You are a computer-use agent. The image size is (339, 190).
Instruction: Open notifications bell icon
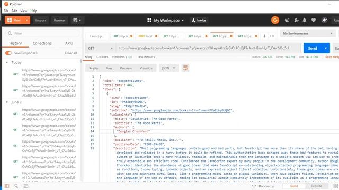pyautogui.click(x=305, y=20)
